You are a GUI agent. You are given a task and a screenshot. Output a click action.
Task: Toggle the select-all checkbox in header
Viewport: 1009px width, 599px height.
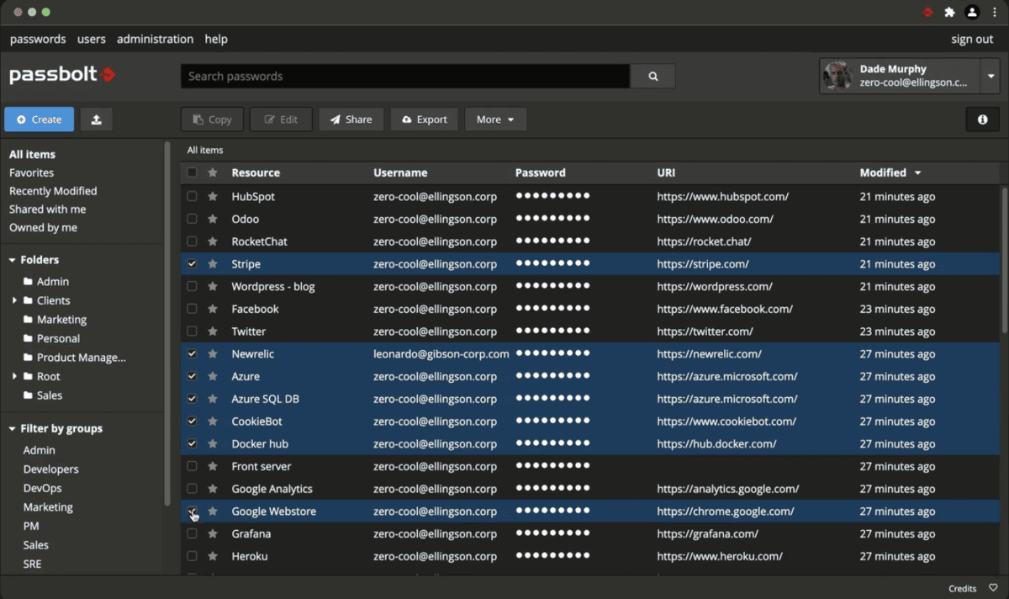(x=192, y=172)
